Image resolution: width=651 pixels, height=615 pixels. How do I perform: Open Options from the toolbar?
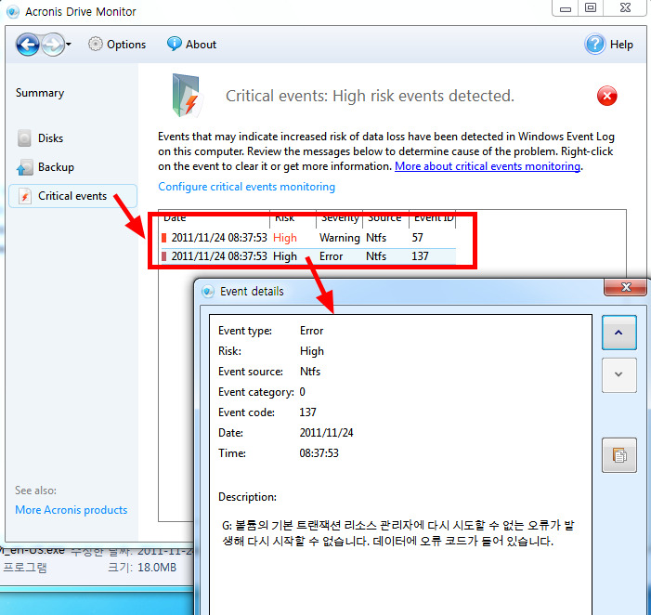(x=117, y=44)
